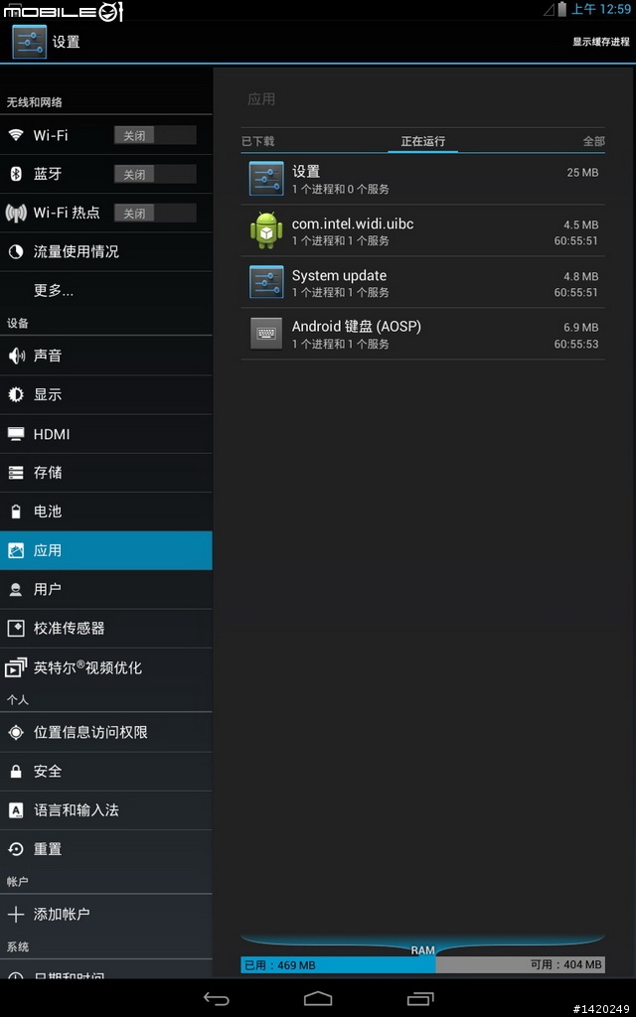The height and width of the screenshot is (1017, 636).
Task: Click the 声音 speaker icon
Action: click(16, 356)
